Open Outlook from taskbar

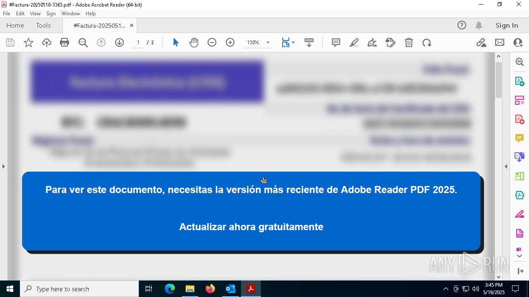230,289
